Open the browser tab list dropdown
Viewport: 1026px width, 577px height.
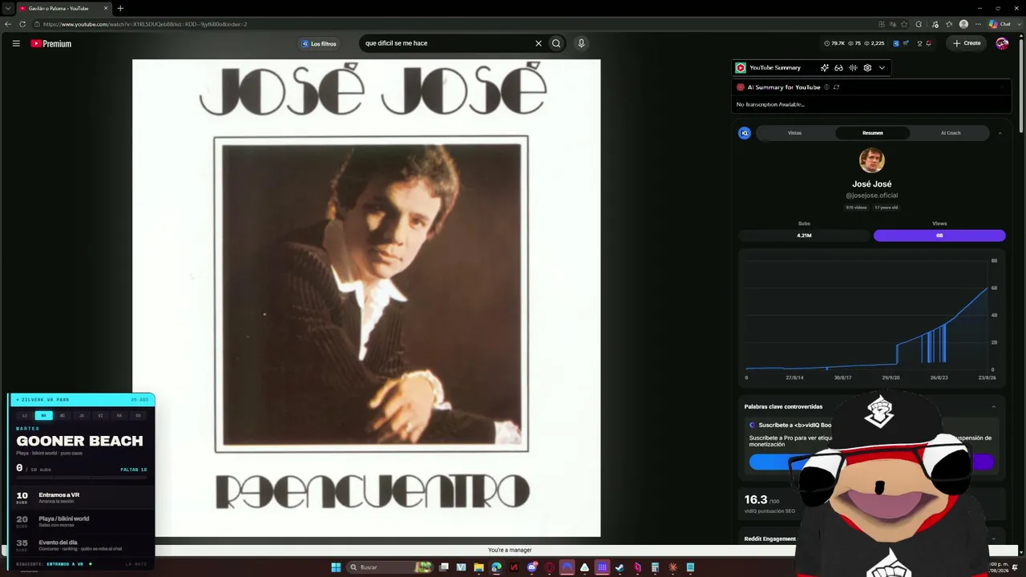click(x=8, y=8)
